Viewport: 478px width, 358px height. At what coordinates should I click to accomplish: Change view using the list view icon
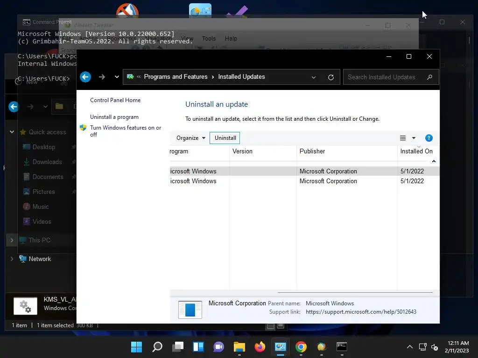pyautogui.click(x=403, y=138)
